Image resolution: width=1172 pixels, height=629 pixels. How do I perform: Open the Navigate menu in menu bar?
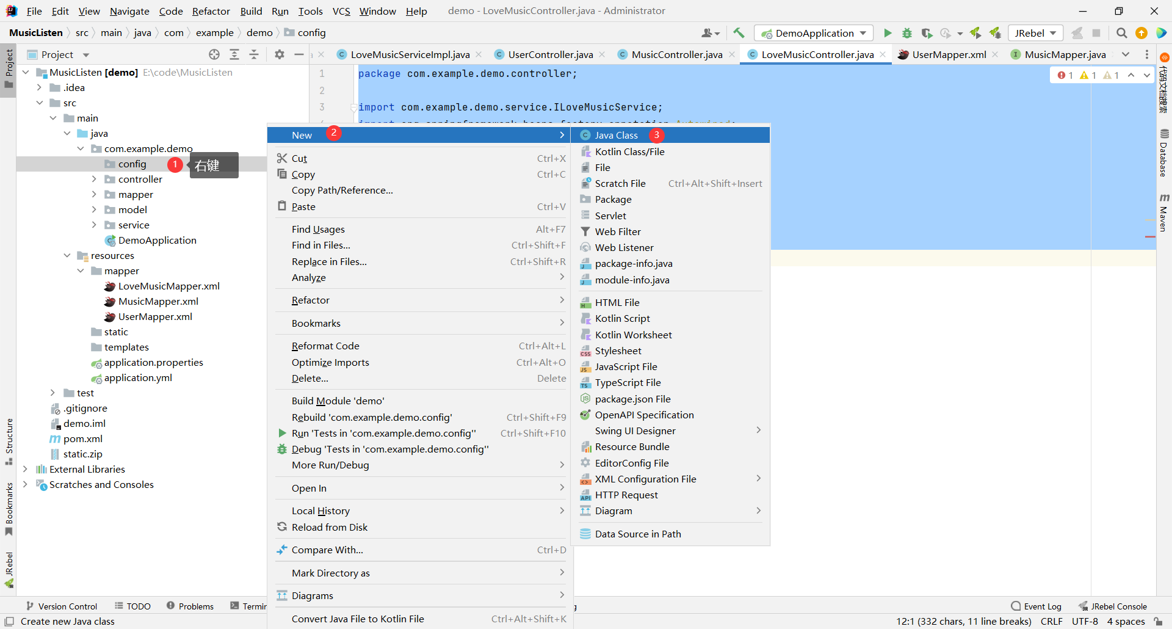coord(129,11)
